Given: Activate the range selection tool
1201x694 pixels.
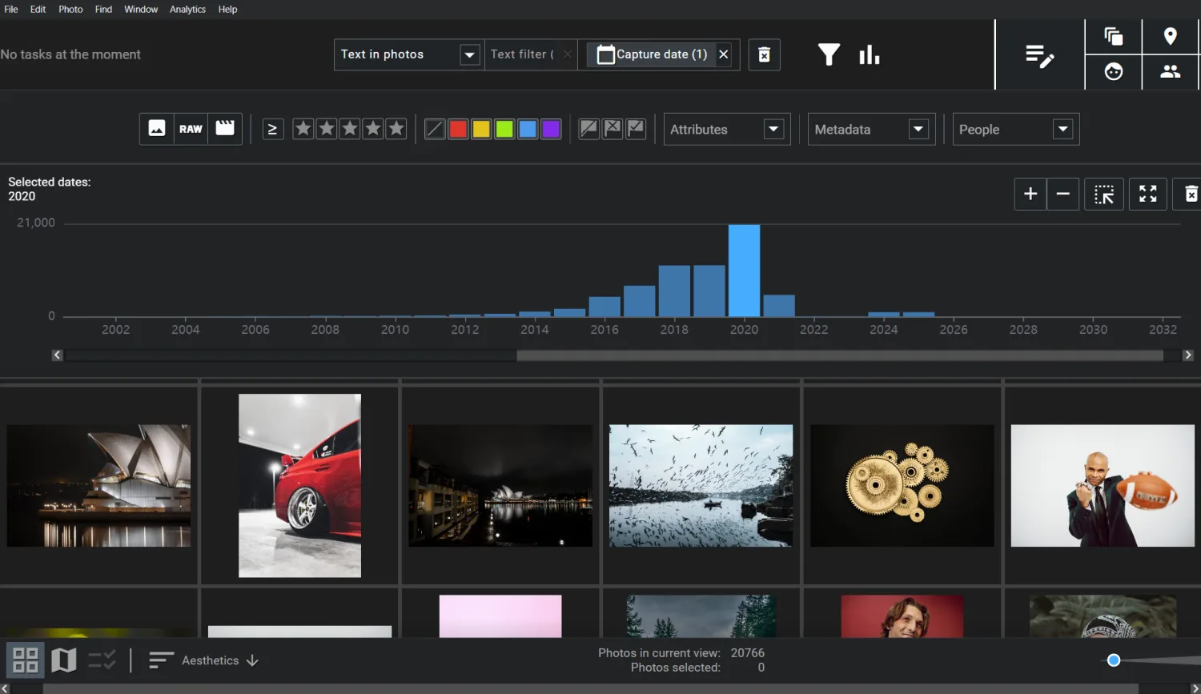Looking at the screenshot, I should coord(1104,194).
